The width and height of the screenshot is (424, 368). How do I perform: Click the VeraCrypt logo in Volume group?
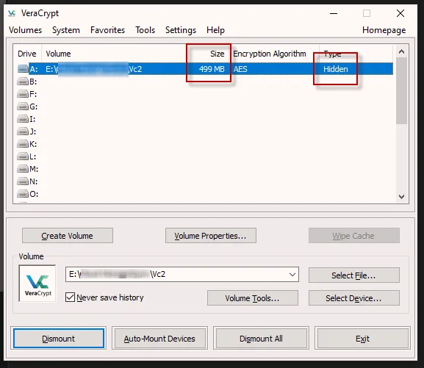(37, 283)
